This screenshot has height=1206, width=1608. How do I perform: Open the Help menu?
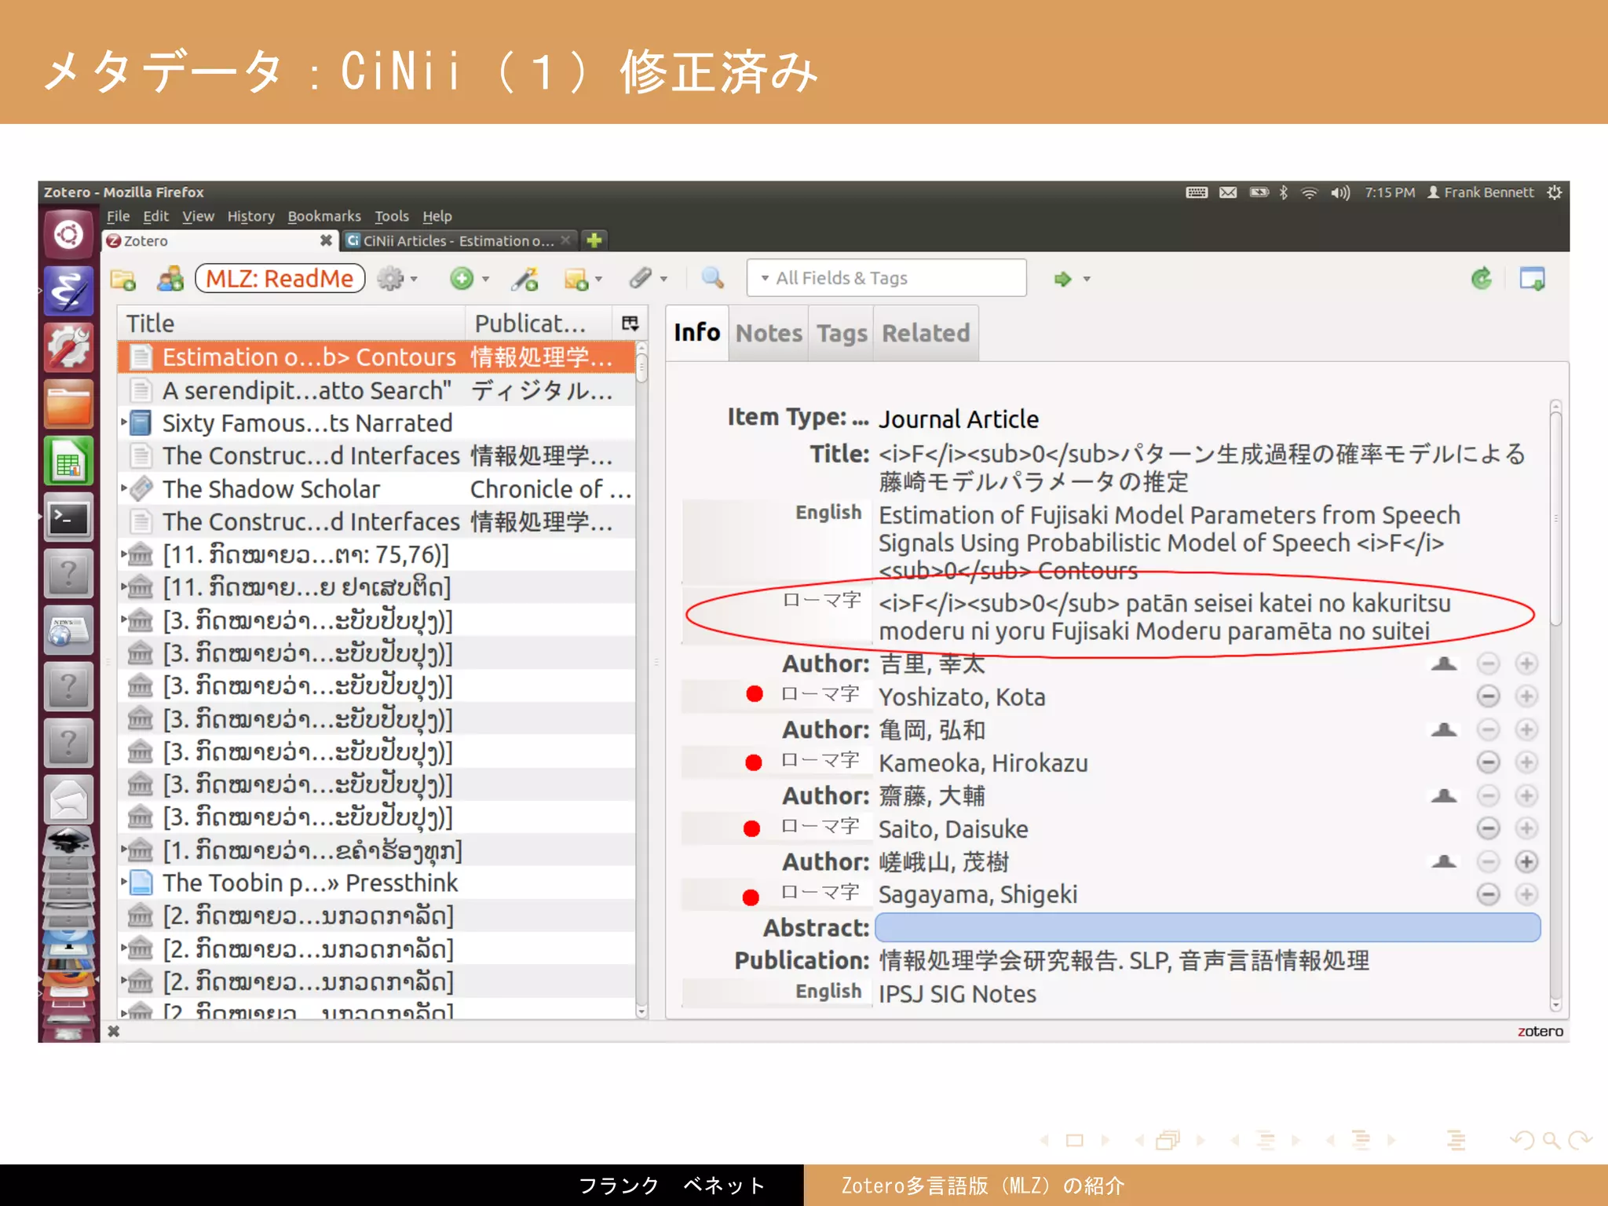point(437,216)
